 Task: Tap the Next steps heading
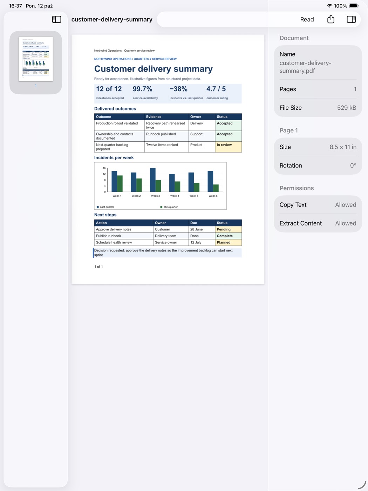point(105,215)
